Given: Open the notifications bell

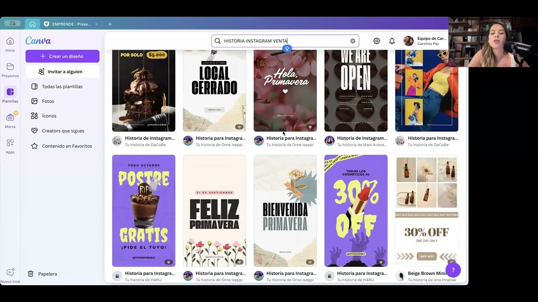Looking at the screenshot, I should 392,41.
